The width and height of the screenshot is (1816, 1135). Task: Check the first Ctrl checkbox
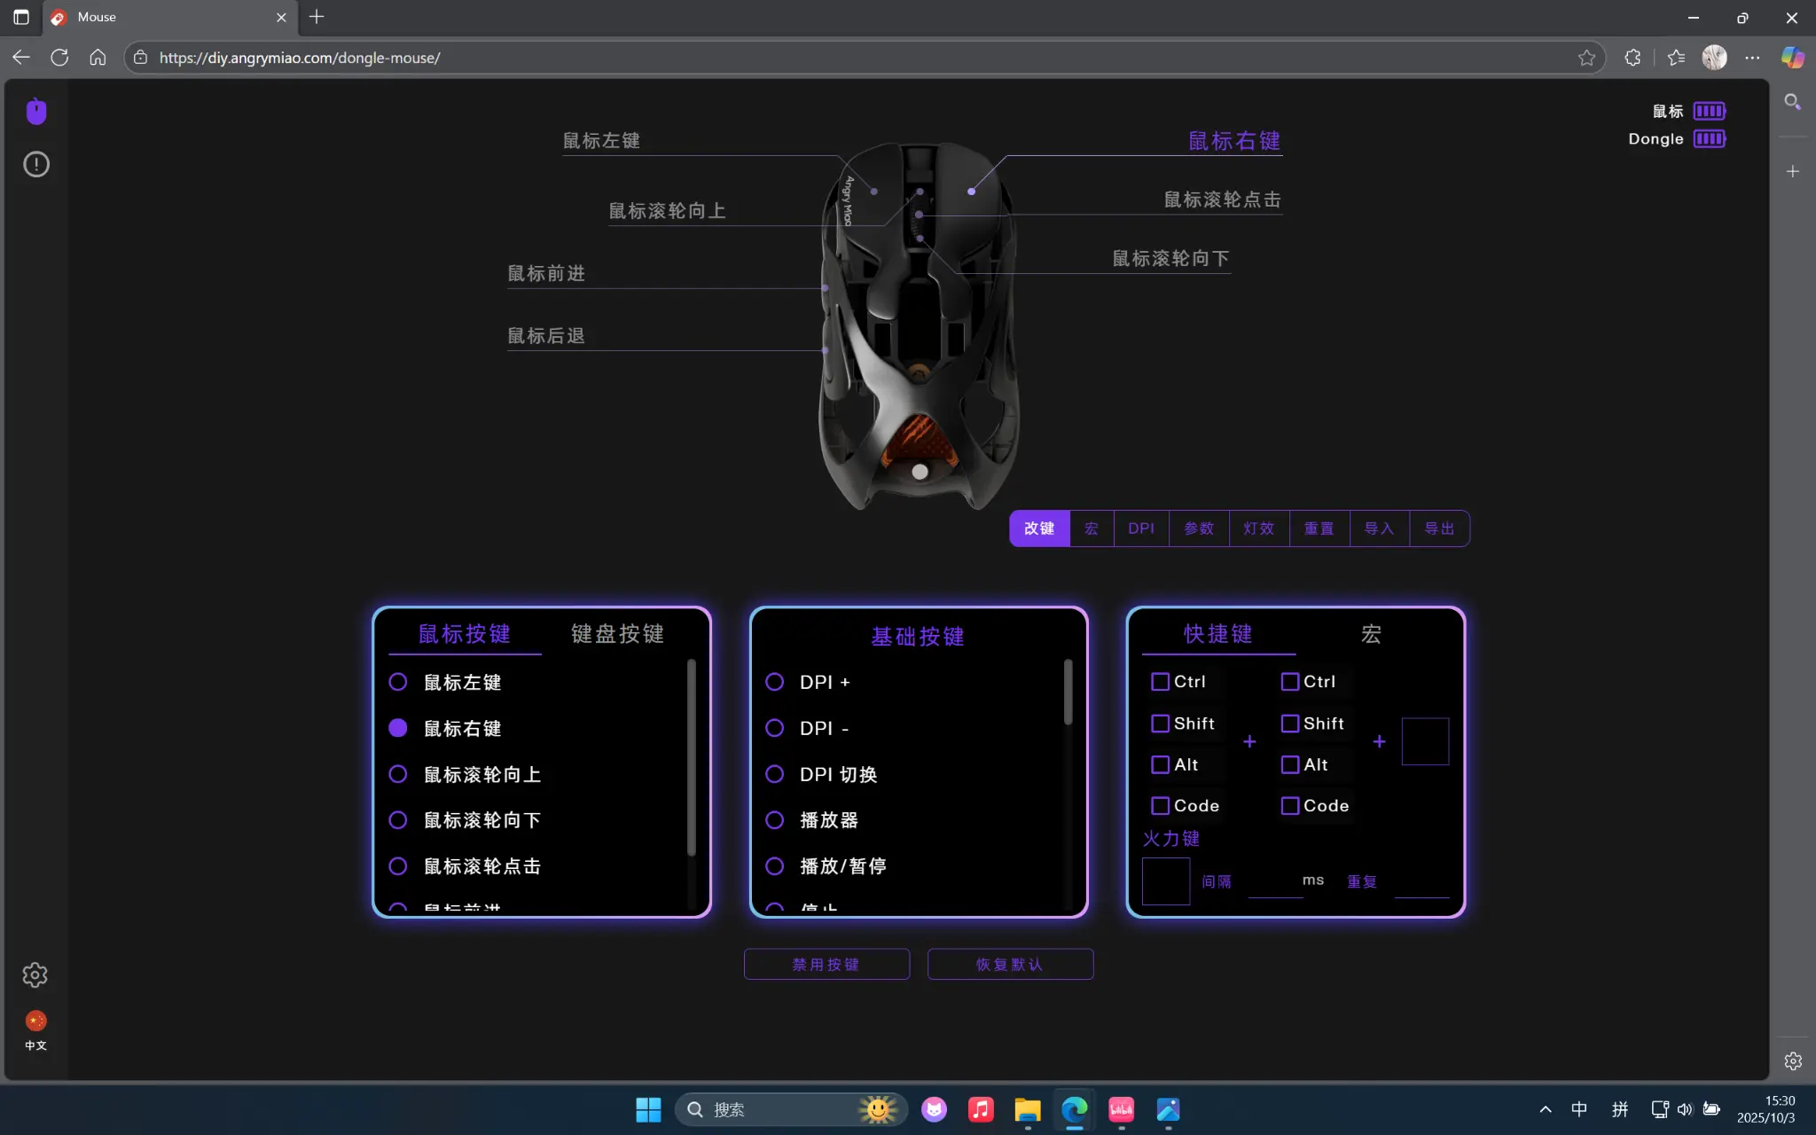[x=1160, y=681]
